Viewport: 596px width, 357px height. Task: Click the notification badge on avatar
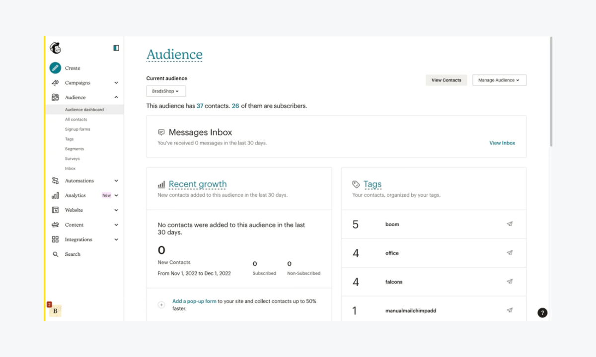click(x=49, y=304)
